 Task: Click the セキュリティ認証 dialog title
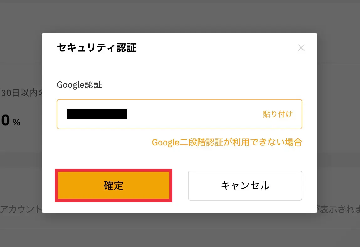(x=97, y=48)
